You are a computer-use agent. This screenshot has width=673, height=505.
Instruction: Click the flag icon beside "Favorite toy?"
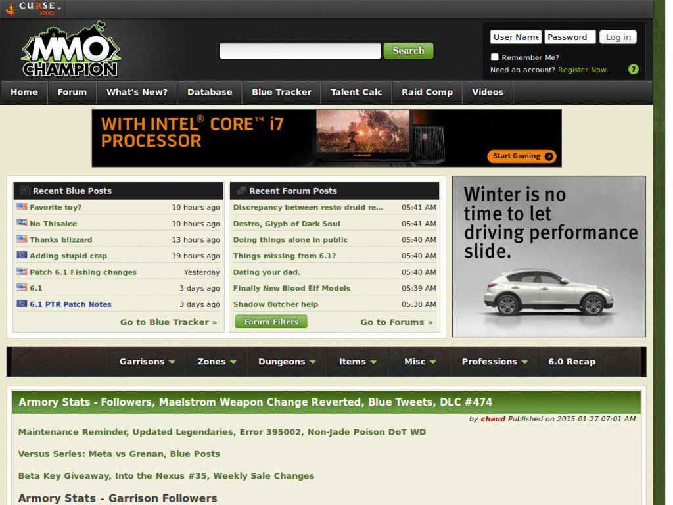pos(20,207)
